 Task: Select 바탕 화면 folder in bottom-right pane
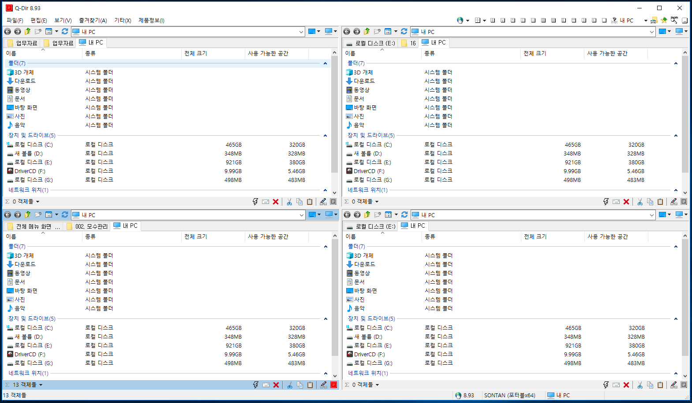coord(366,291)
